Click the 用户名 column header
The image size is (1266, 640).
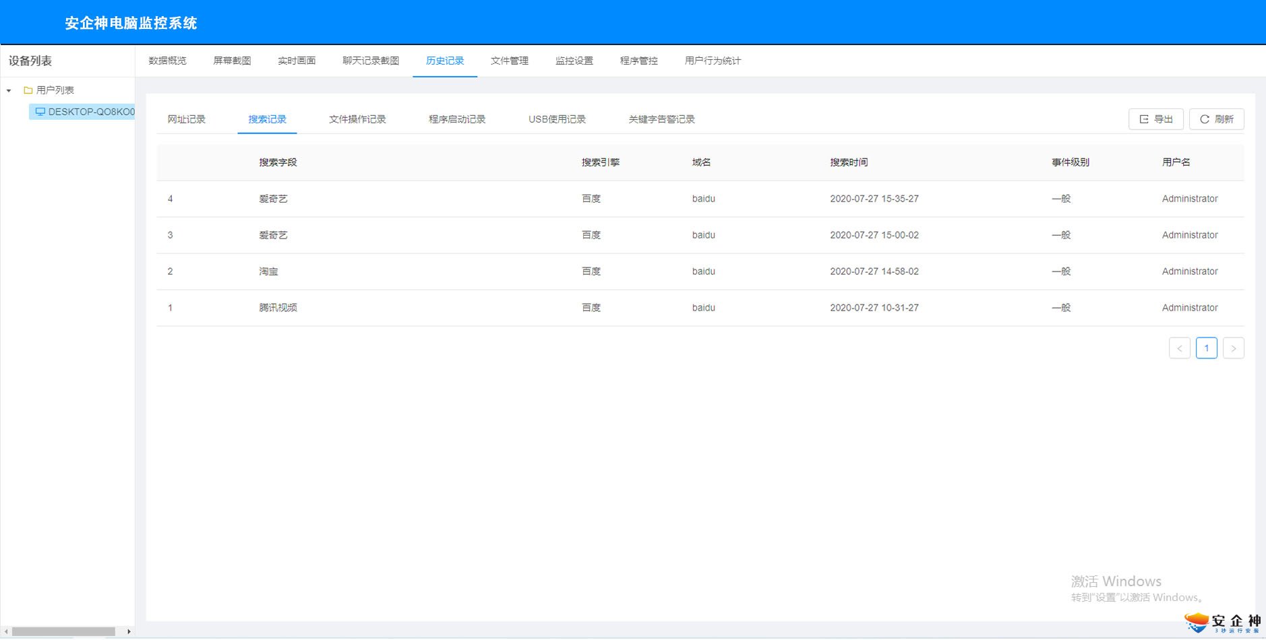click(1176, 162)
